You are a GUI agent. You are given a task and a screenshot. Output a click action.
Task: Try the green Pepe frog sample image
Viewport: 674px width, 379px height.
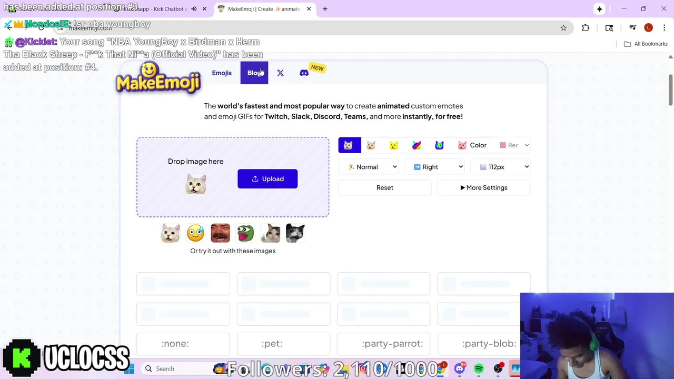[245, 233]
